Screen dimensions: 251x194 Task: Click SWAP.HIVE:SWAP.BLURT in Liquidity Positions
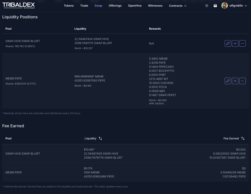click(23, 41)
